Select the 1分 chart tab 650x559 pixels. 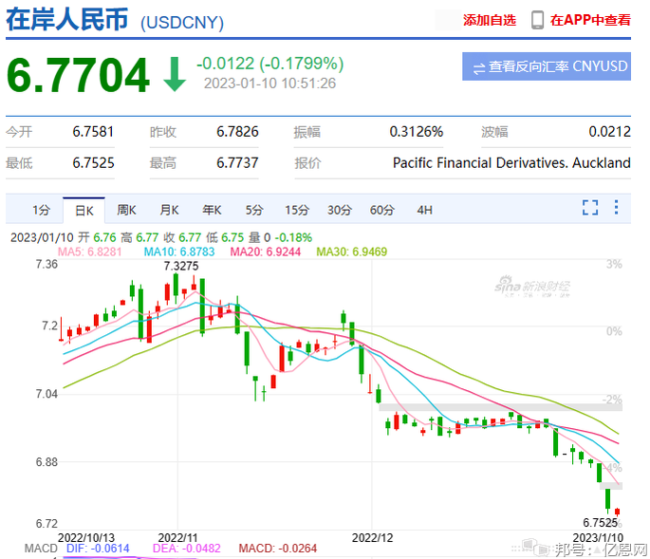click(x=42, y=211)
